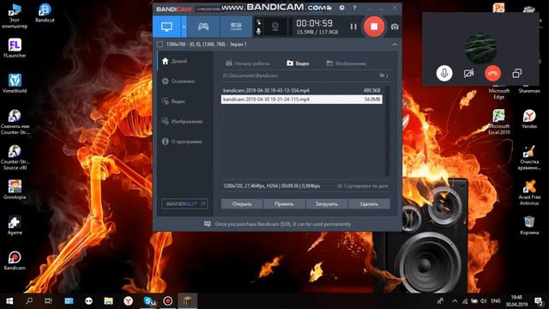Toggle camera in call window
The width and height of the screenshot is (549, 309).
coord(468,74)
